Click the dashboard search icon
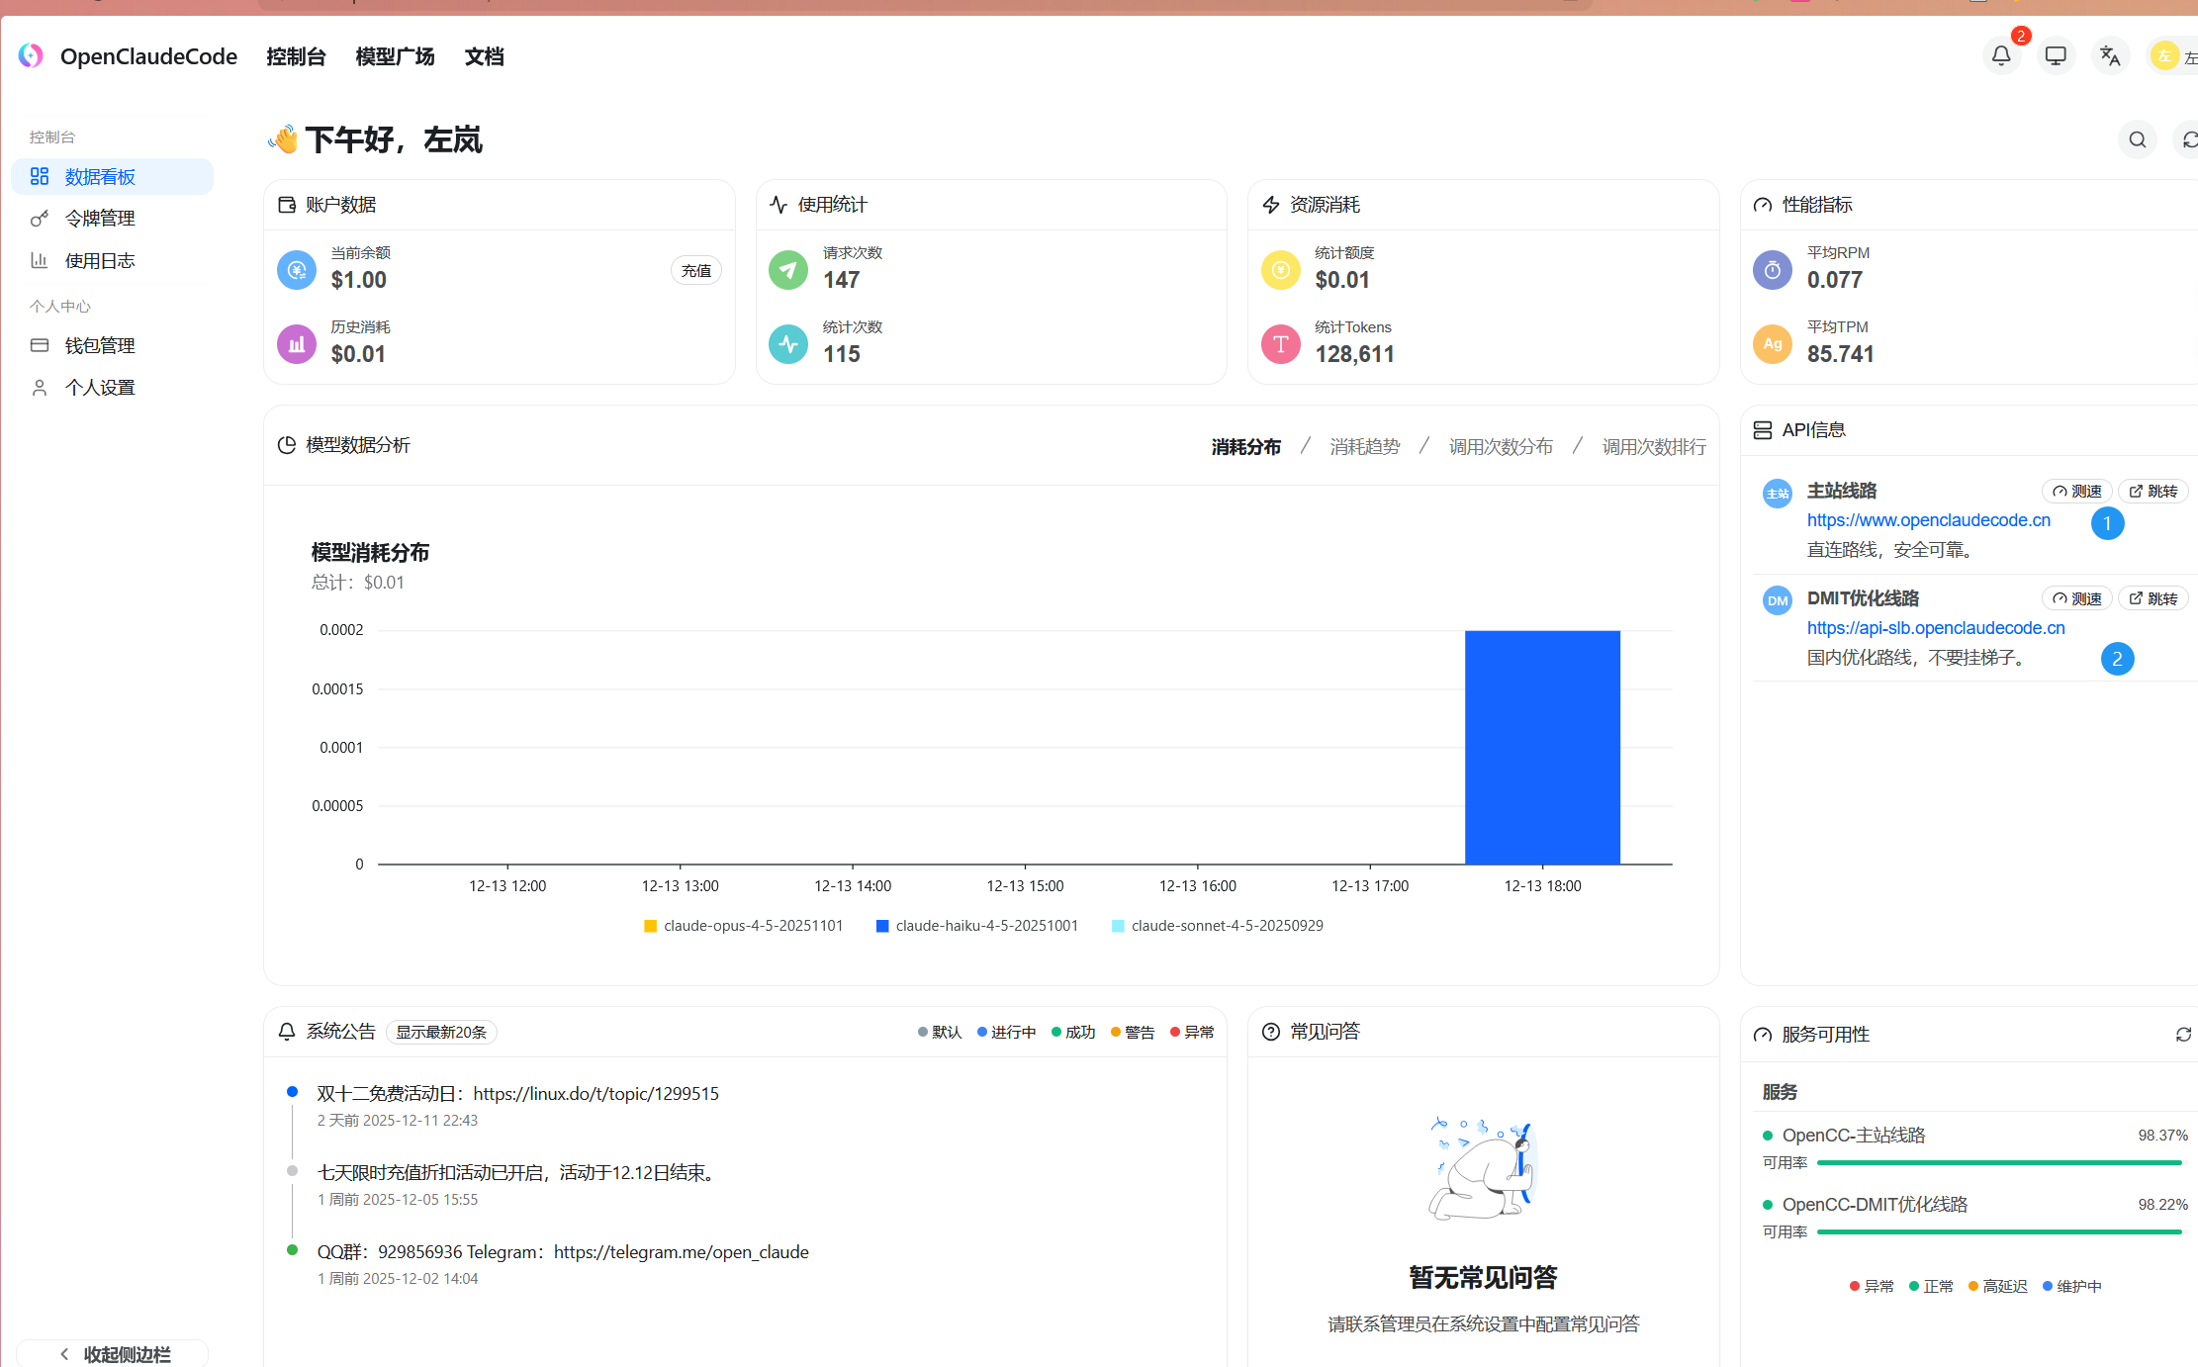Viewport: 2198px width, 1367px height. [2138, 140]
